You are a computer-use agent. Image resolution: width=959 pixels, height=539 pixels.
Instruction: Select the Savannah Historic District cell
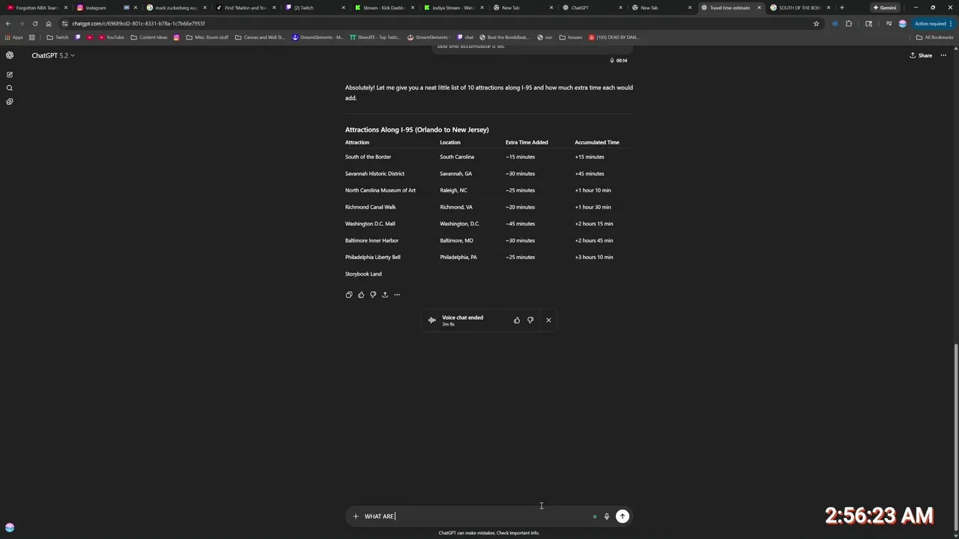click(x=375, y=174)
